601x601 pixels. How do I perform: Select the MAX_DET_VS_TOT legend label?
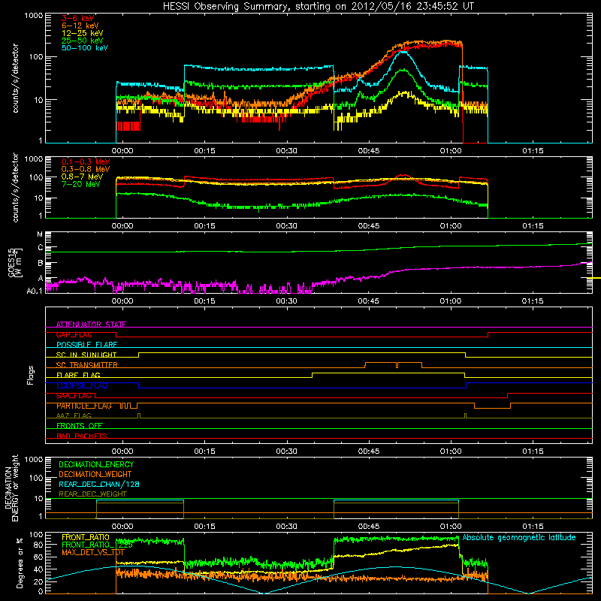point(92,552)
